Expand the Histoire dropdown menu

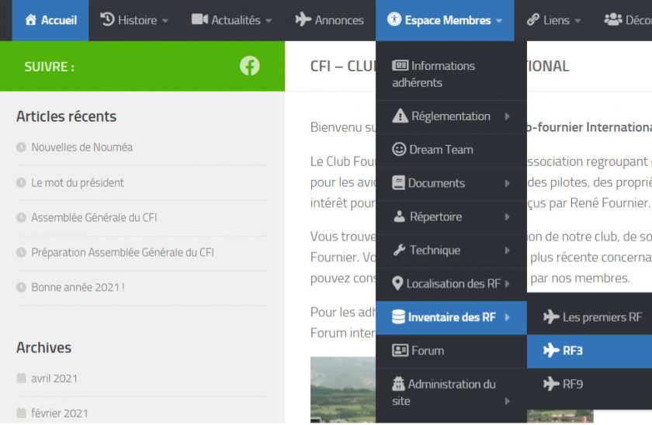click(134, 20)
